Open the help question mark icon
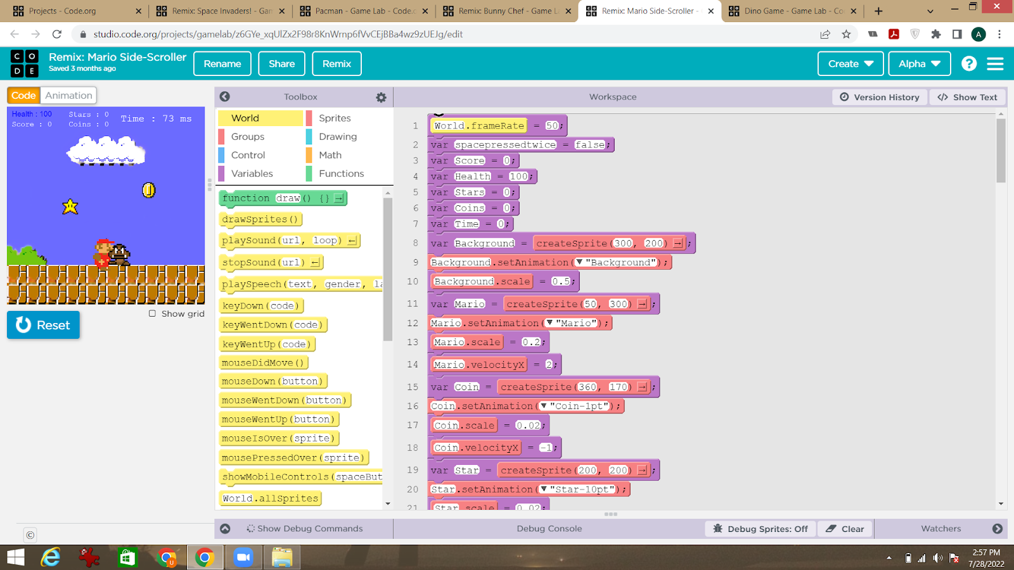 click(969, 63)
